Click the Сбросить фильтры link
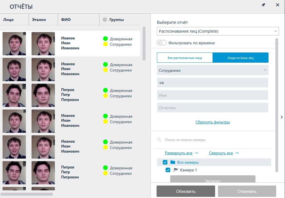The width and height of the screenshot is (285, 198). coord(213,122)
